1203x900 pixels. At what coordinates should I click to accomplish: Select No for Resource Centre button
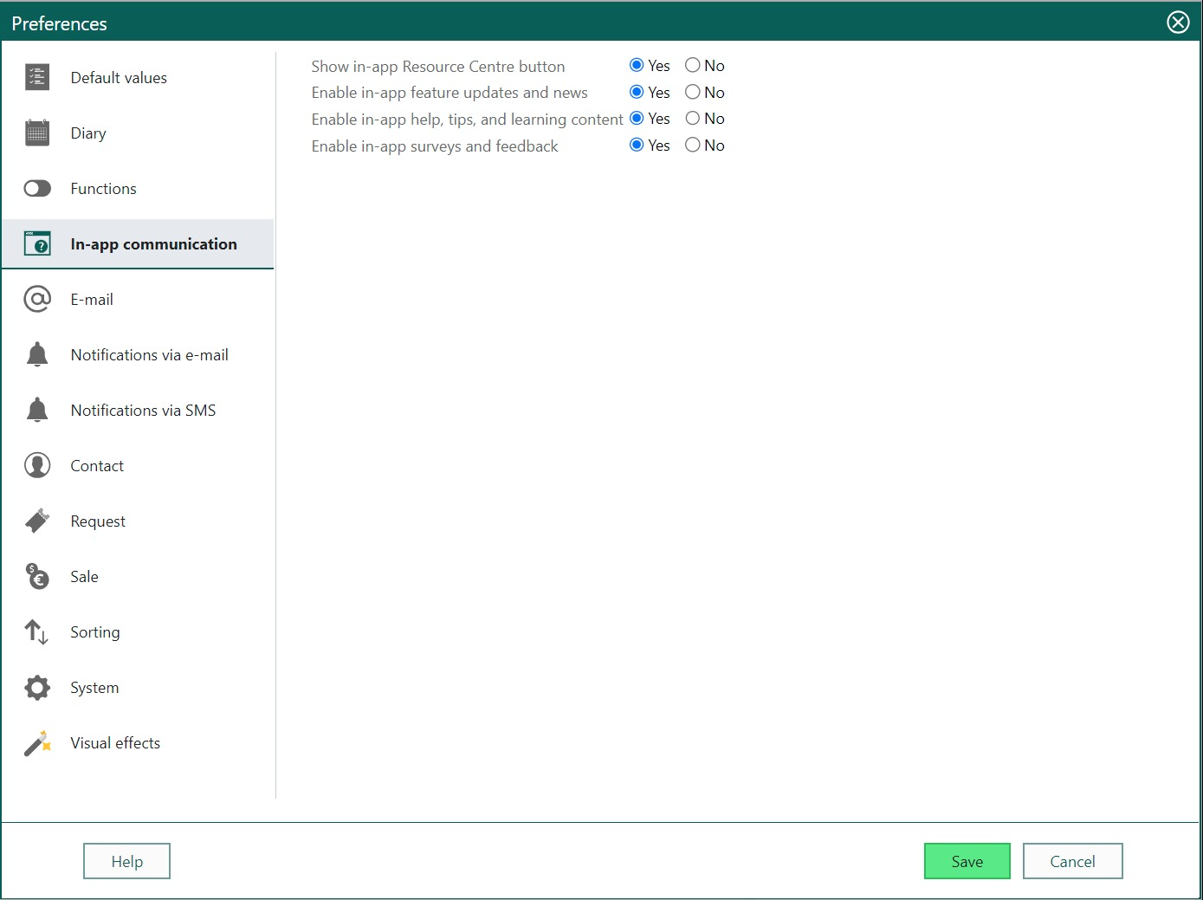692,65
